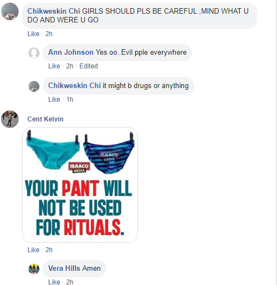
Task: Open Ann Johnson's profile name link
Action: pyautogui.click(x=71, y=53)
